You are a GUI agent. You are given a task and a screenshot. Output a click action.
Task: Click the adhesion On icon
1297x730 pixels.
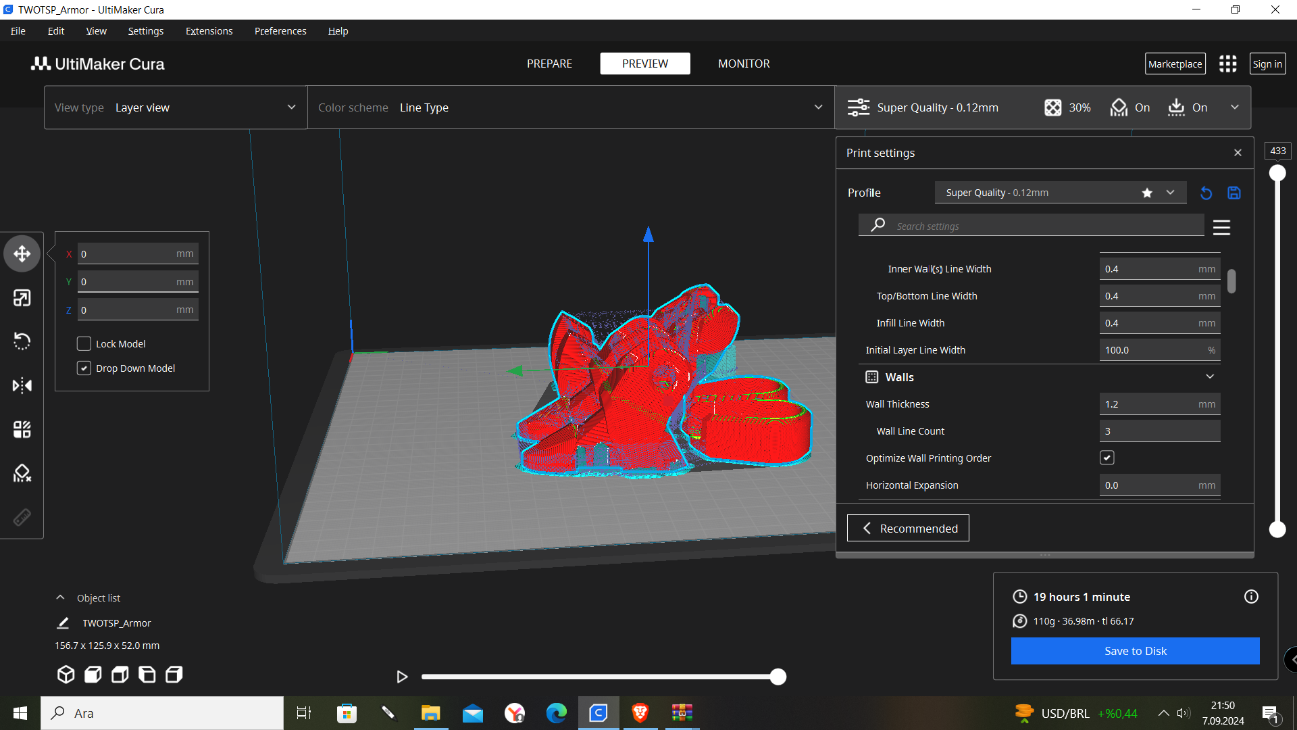[1176, 107]
